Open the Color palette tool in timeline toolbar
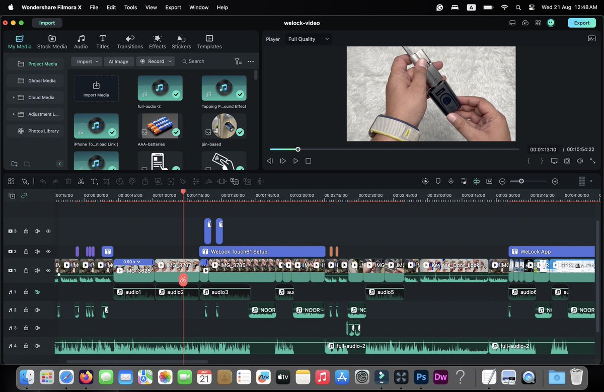Viewport: 604px width, 392px height. pyautogui.click(x=132, y=181)
